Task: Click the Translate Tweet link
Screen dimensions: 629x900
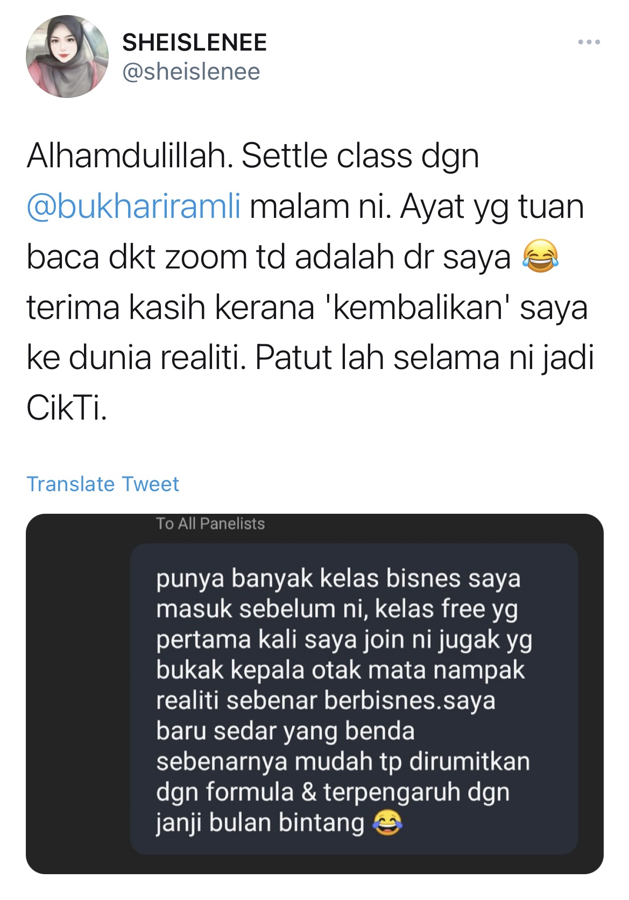Action: [103, 484]
